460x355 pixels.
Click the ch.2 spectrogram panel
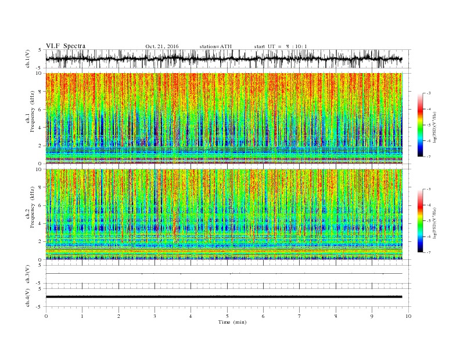click(224, 214)
